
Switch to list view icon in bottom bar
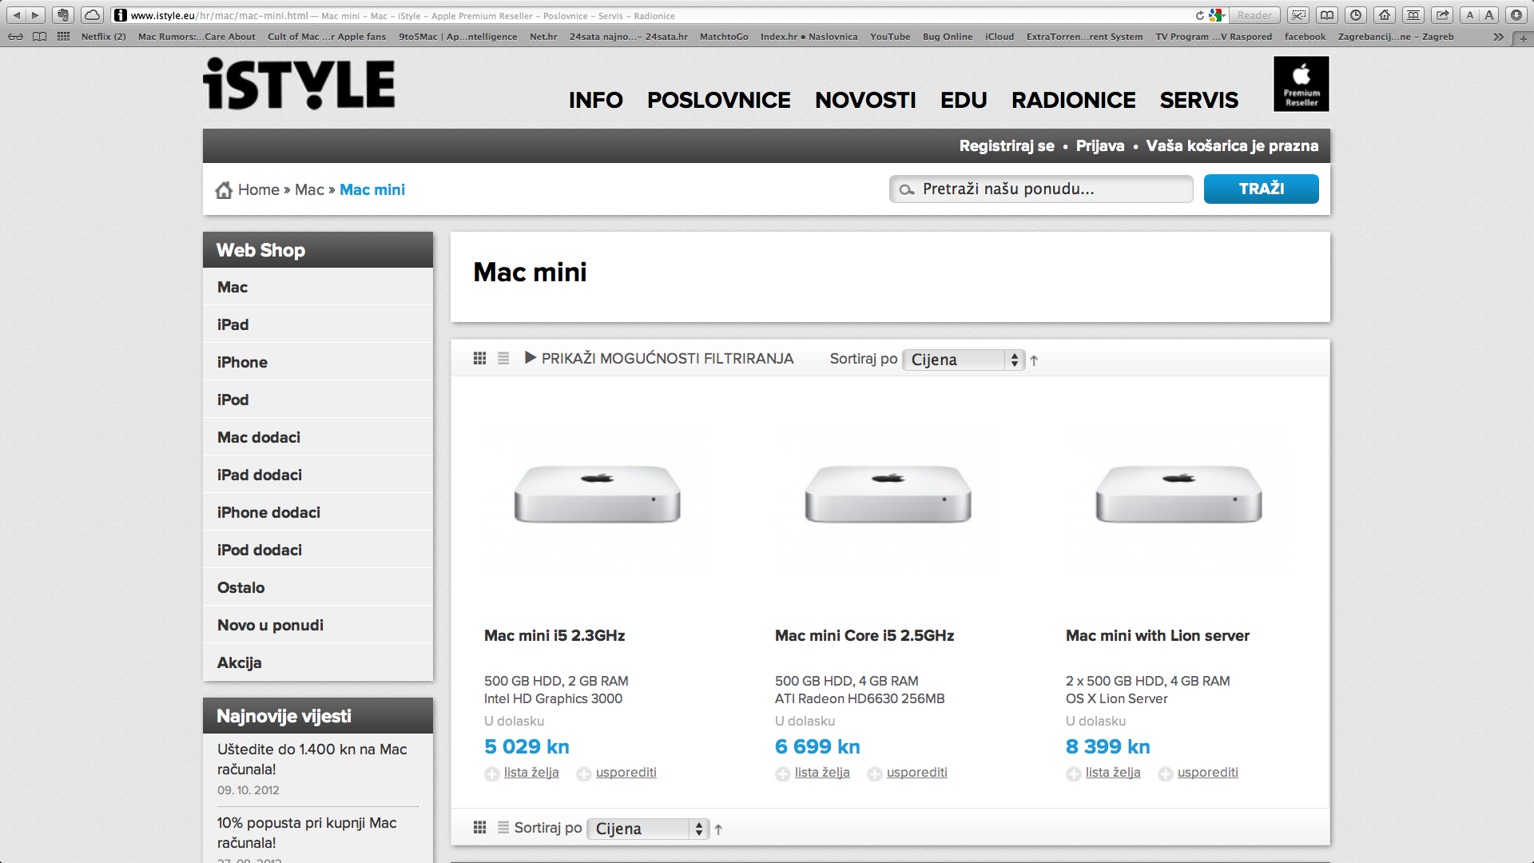click(x=503, y=828)
